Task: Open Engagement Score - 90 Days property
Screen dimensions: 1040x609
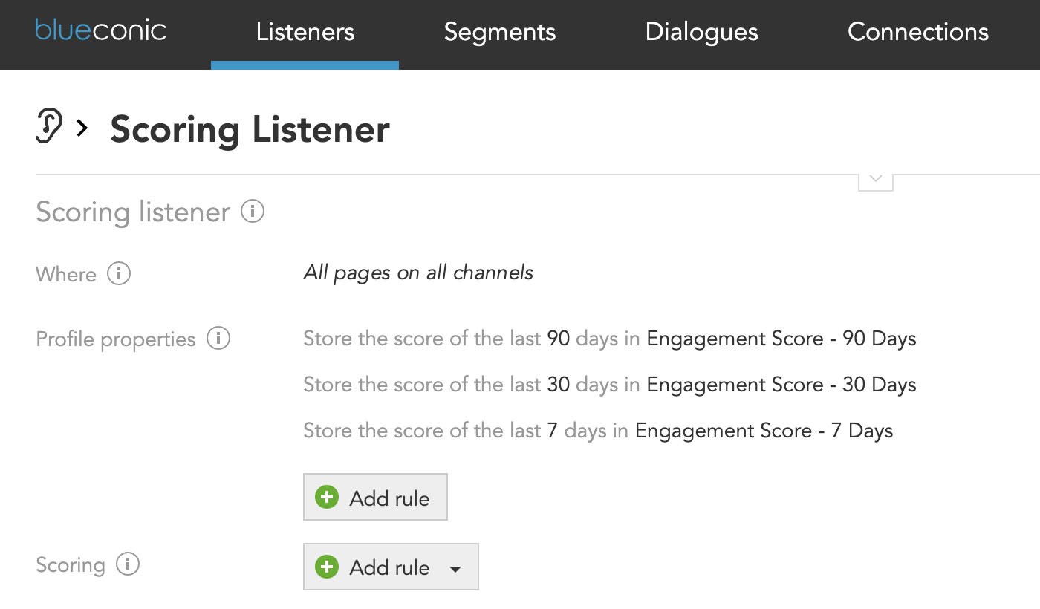Action: coord(781,339)
